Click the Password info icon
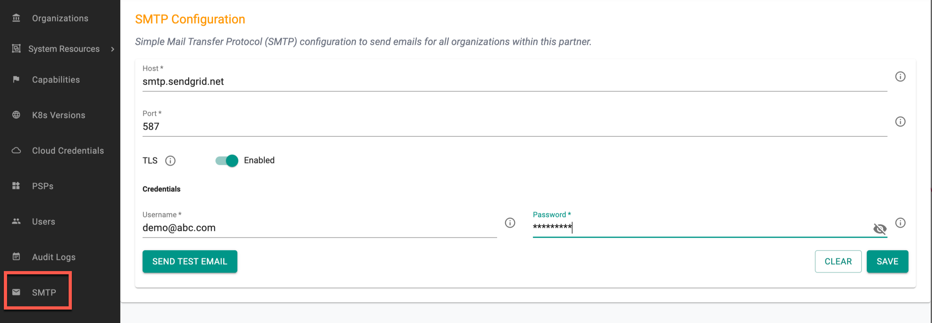This screenshot has width=932, height=323. 900,223
